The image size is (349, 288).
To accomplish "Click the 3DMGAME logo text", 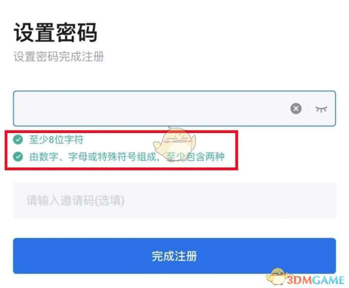I will 316,280.
